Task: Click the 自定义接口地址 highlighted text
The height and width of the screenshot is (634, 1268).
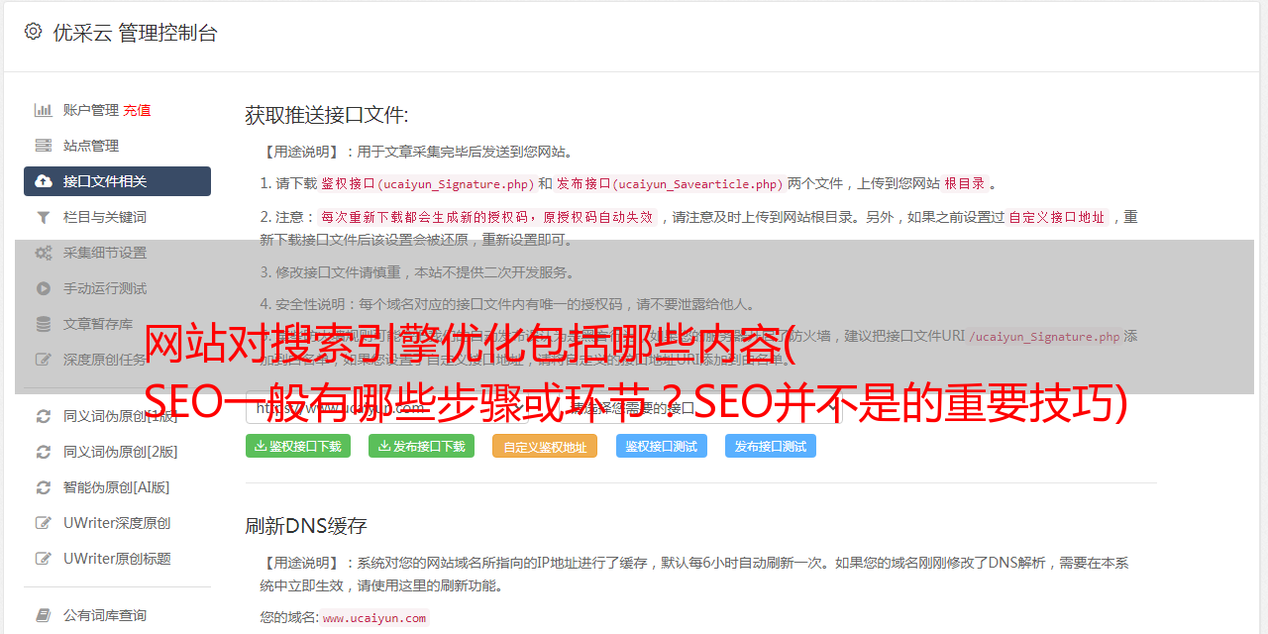Action: (1057, 217)
